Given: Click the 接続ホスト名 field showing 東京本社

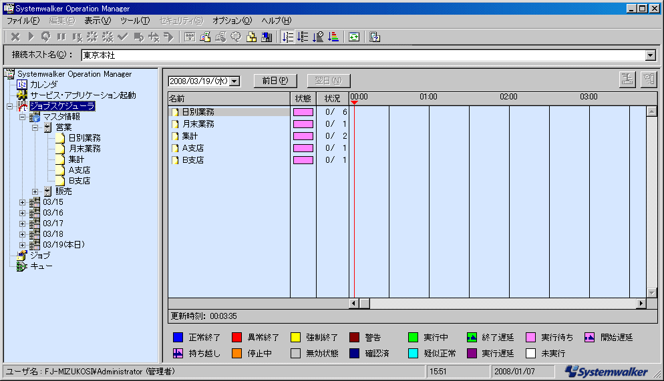Looking at the screenshot, I should pyautogui.click(x=363, y=55).
